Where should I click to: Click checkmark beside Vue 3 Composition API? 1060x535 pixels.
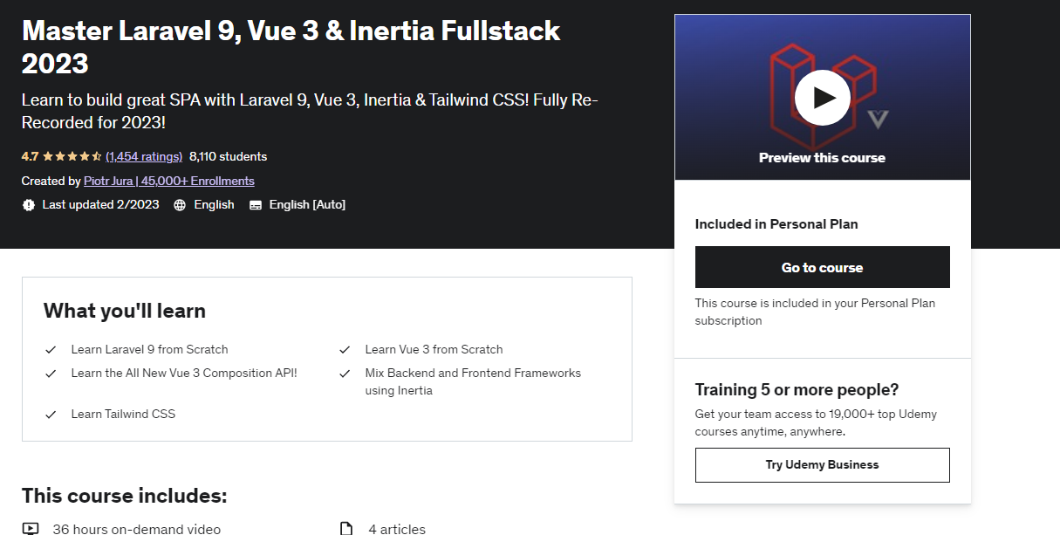(51, 374)
